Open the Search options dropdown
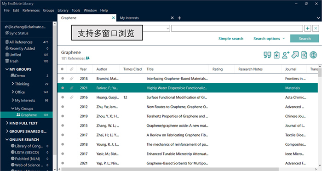This screenshot has height=171, width=322. click(269, 39)
